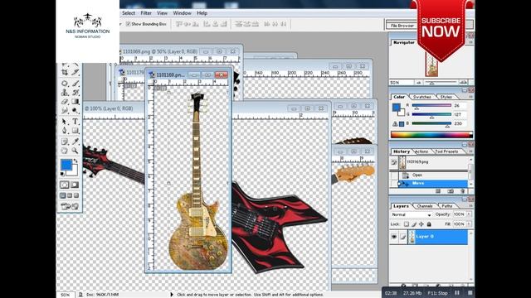
Task: Select the Hand tool
Action: click(x=65, y=151)
